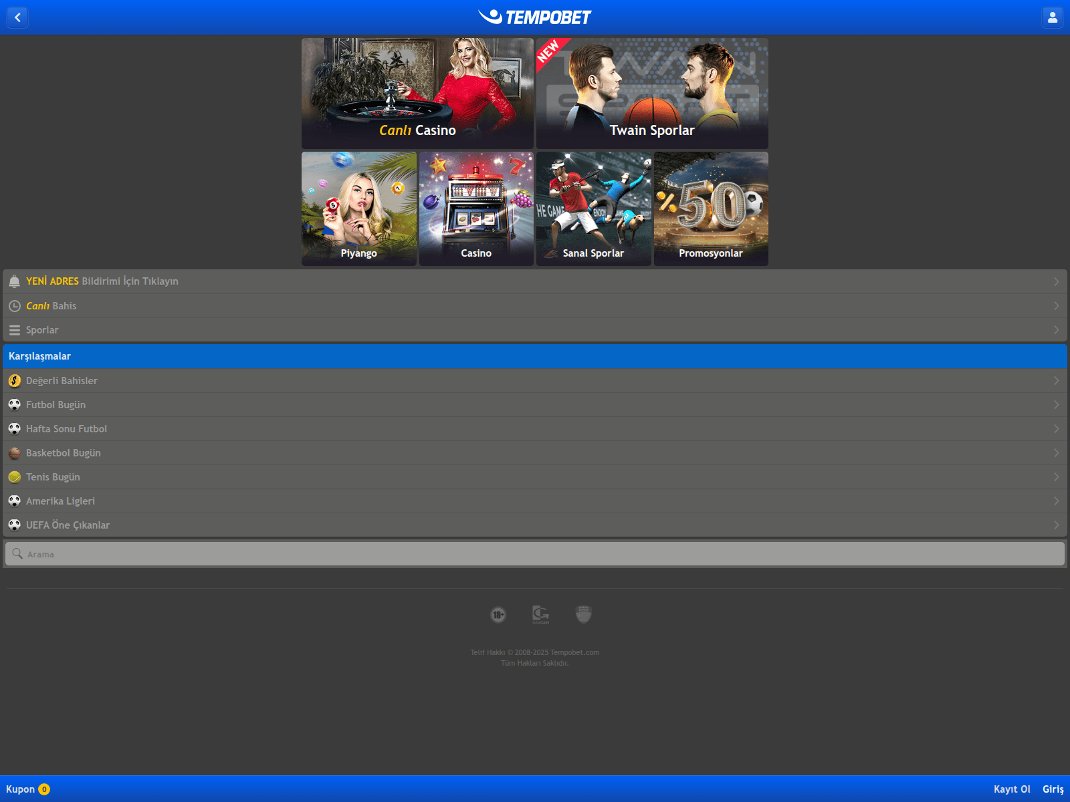Click the Arama search field
The width and height of the screenshot is (1070, 802).
click(535, 554)
